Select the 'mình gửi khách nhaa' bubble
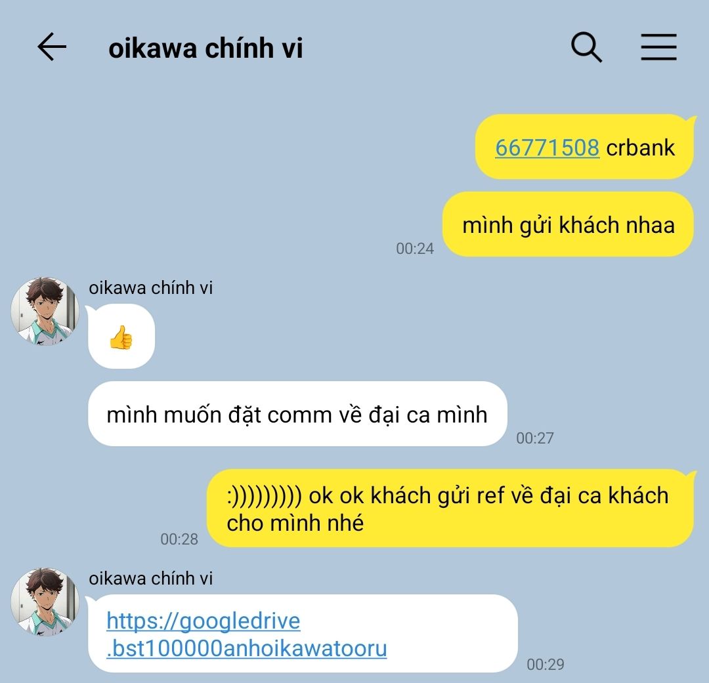The width and height of the screenshot is (709, 683). coord(568,224)
